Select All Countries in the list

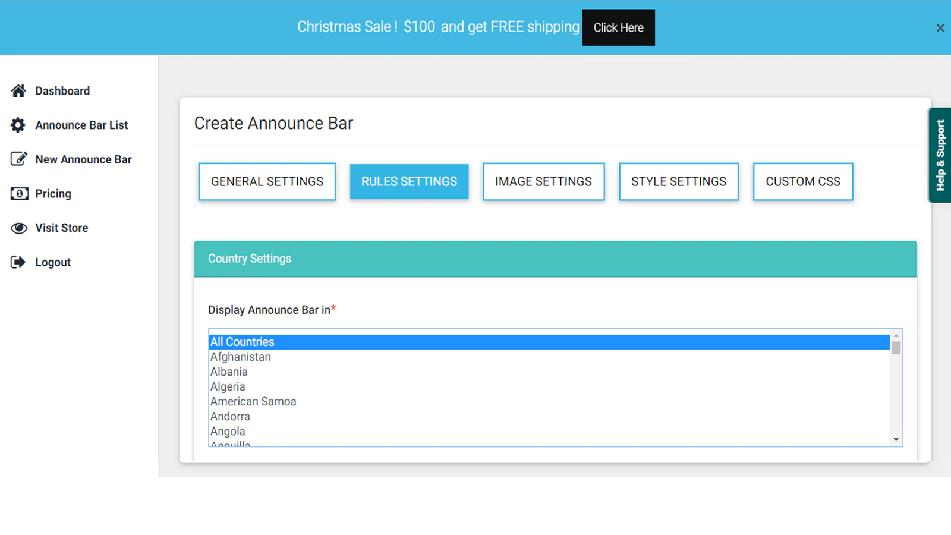[243, 342]
